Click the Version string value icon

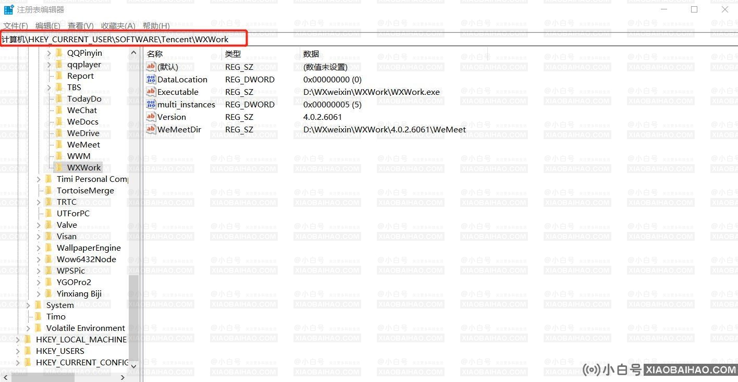[x=151, y=117]
